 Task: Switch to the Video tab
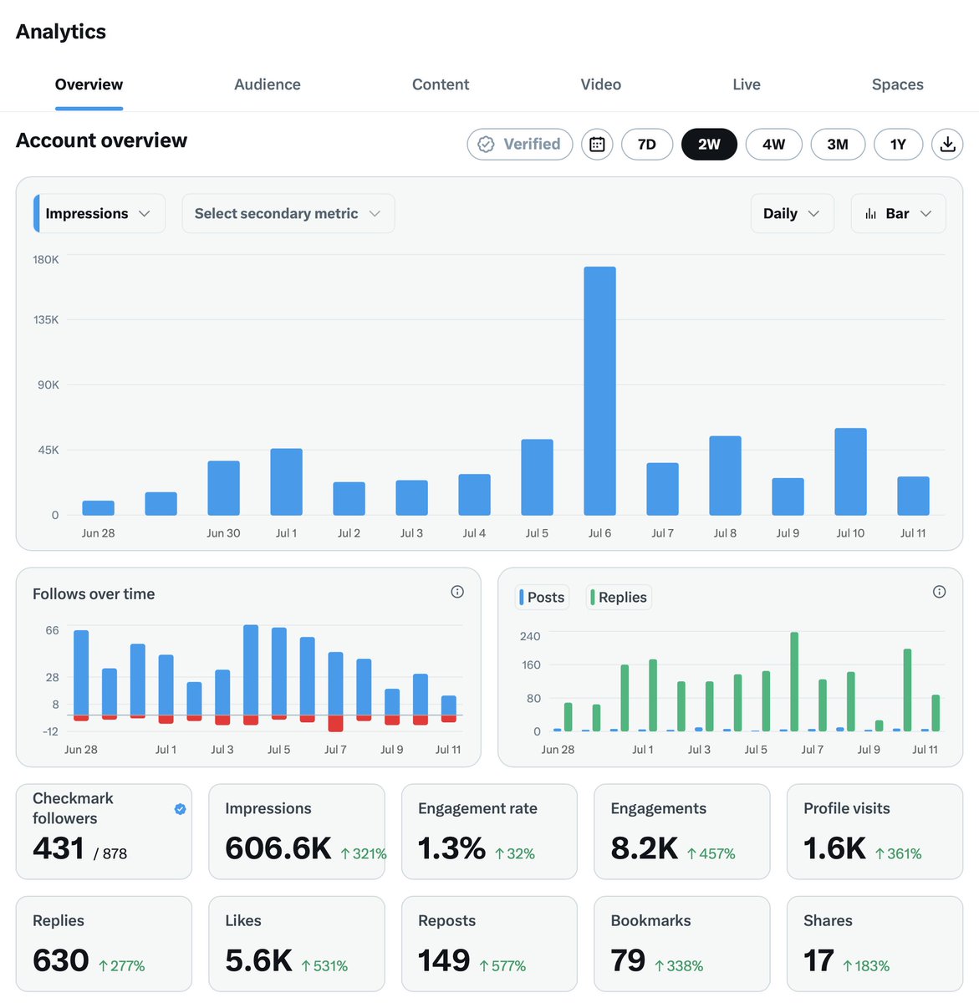601,84
